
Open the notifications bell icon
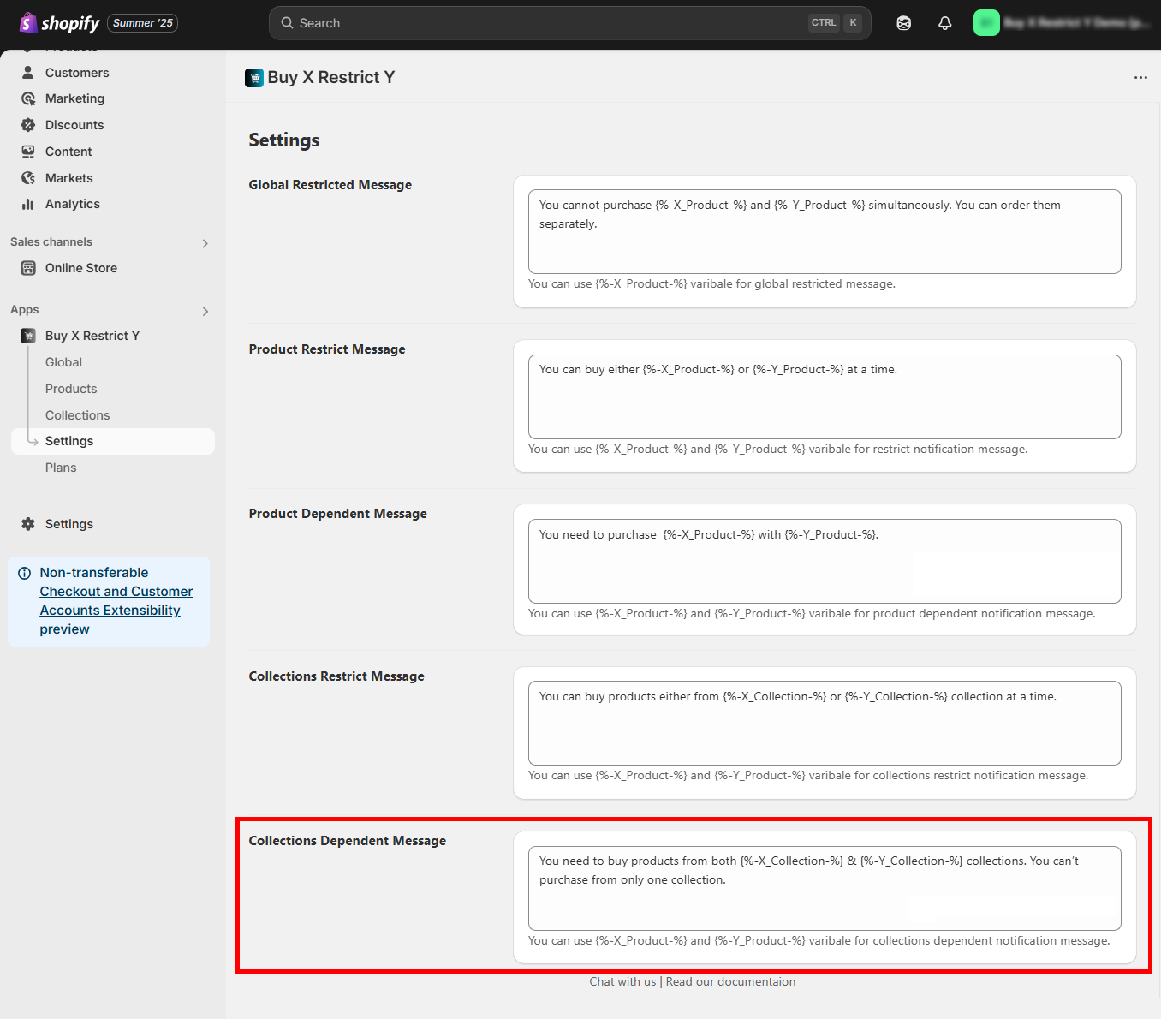pos(944,23)
